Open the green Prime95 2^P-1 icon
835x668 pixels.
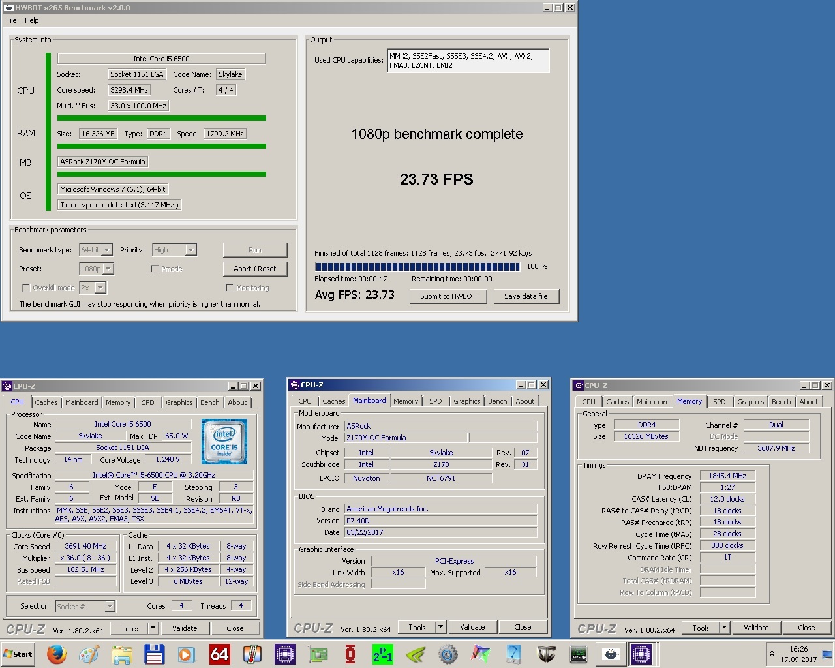click(383, 654)
